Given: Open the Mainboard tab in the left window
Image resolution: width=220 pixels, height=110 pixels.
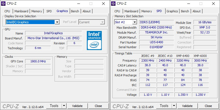Looking at the screenshot, I should (x=21, y=11).
